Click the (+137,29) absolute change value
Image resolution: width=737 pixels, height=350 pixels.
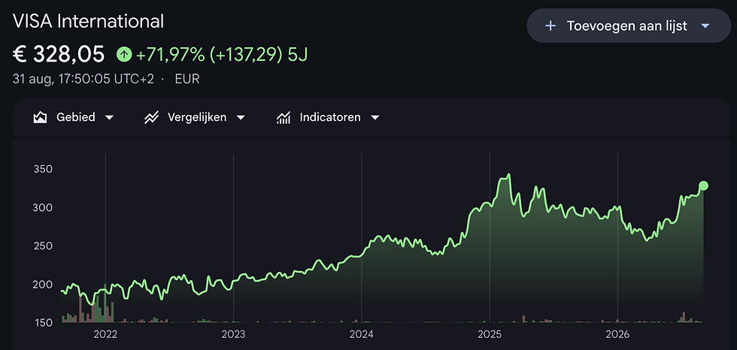(x=245, y=55)
